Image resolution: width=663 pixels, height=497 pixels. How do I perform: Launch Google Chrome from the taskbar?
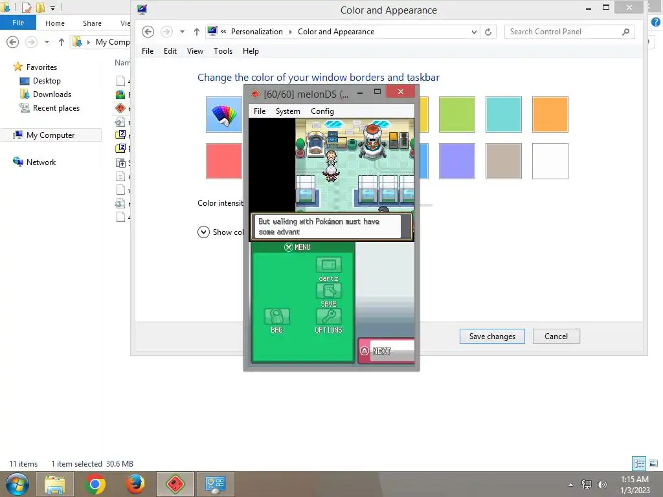click(x=95, y=484)
